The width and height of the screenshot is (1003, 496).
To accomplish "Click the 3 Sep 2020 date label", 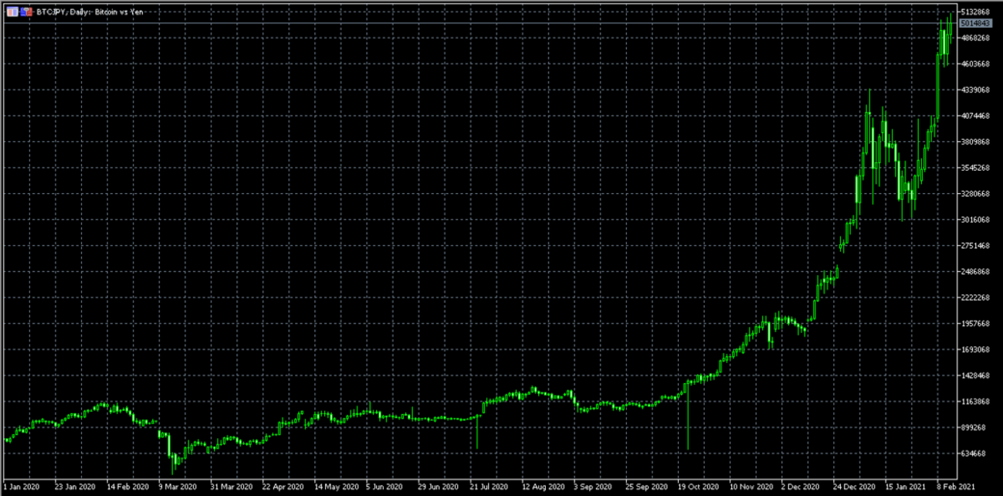I will click(592, 488).
